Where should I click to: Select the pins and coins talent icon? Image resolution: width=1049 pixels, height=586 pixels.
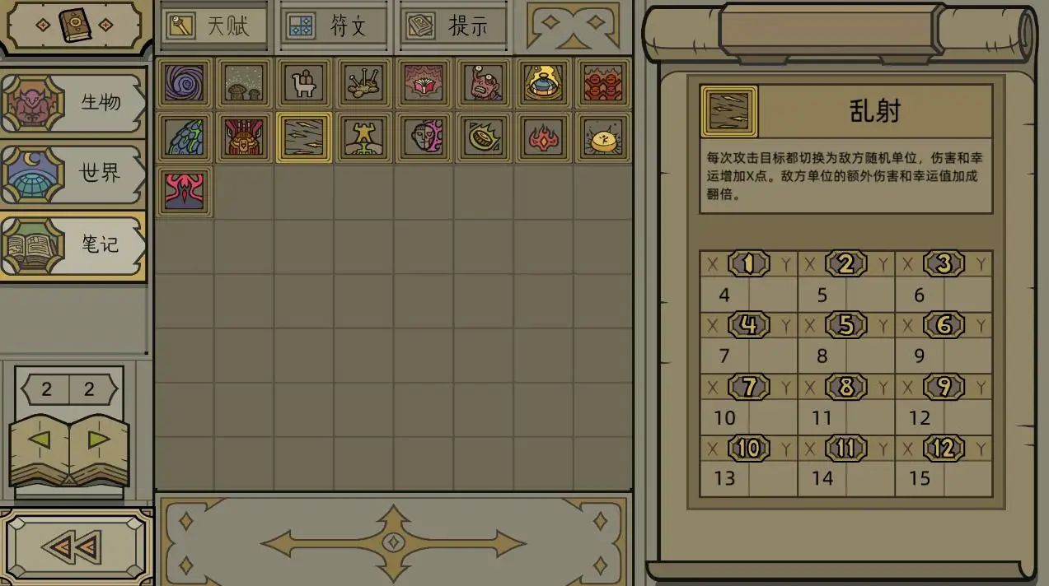click(x=364, y=83)
